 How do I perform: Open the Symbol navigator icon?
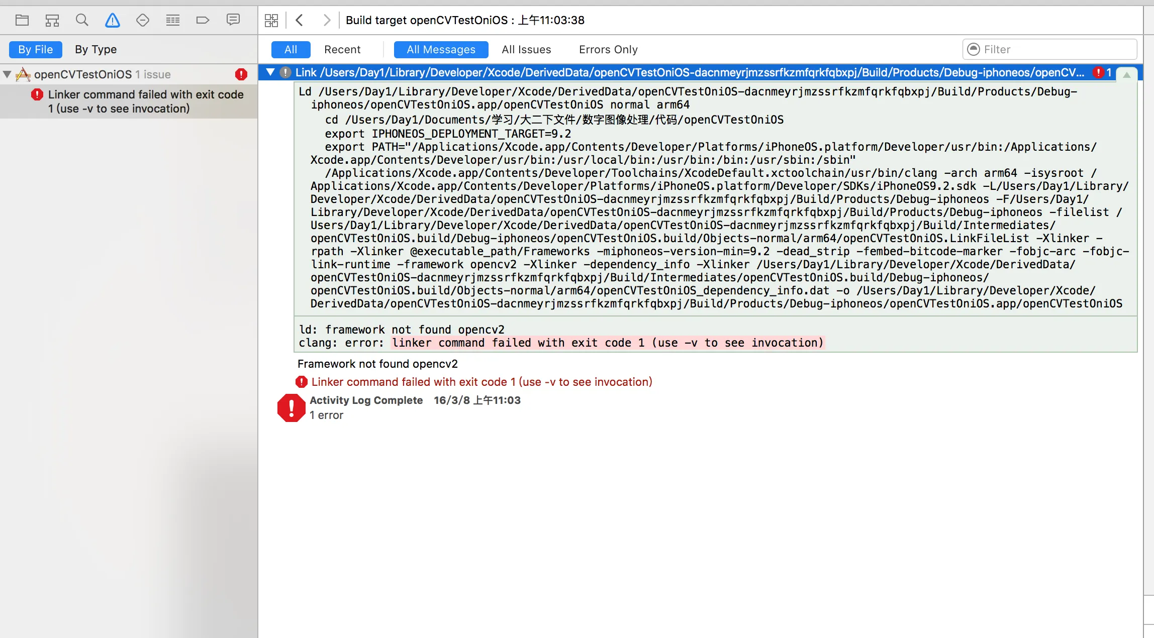point(52,20)
